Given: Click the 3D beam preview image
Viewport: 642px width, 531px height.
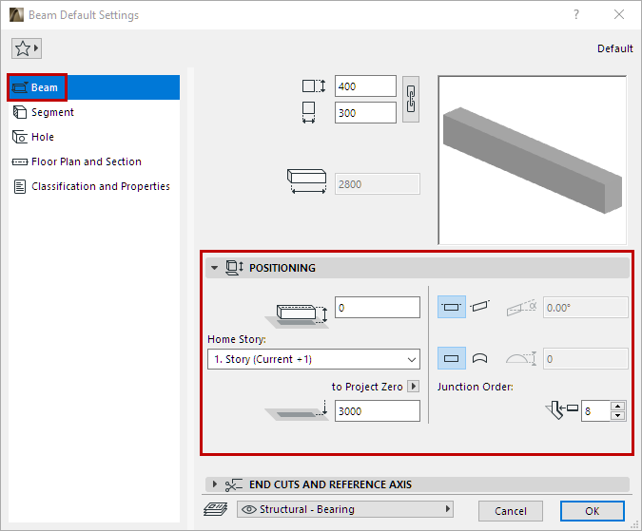Looking at the screenshot, I should [x=533, y=161].
